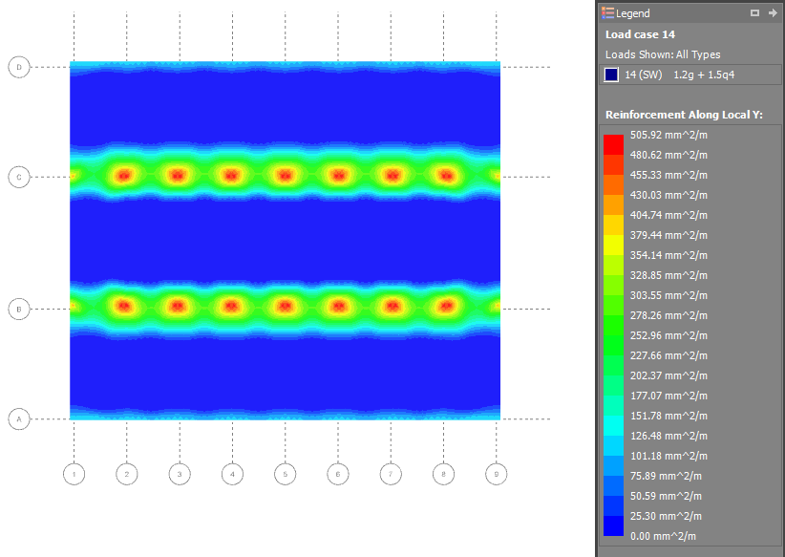This screenshot has height=557, width=785.
Task: Click the legend value 303.55 mm^2/m
Action: (668, 295)
